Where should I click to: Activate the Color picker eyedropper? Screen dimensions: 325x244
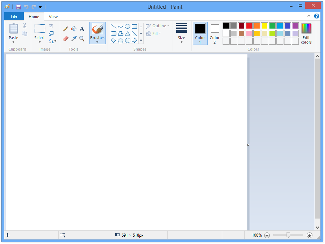(x=74, y=39)
